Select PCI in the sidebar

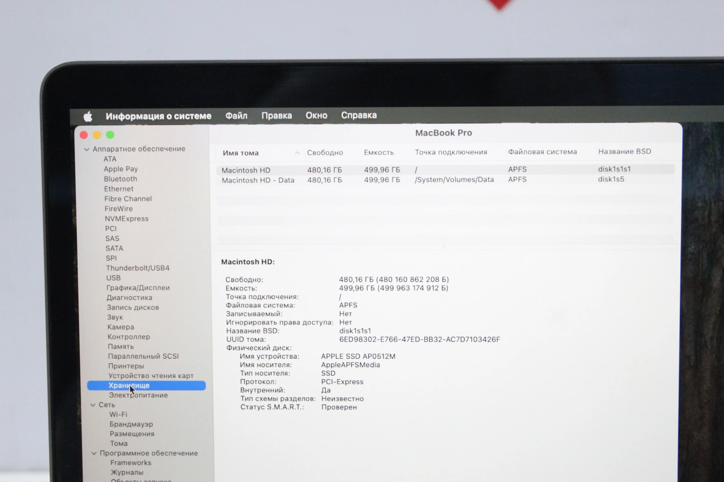(x=111, y=229)
